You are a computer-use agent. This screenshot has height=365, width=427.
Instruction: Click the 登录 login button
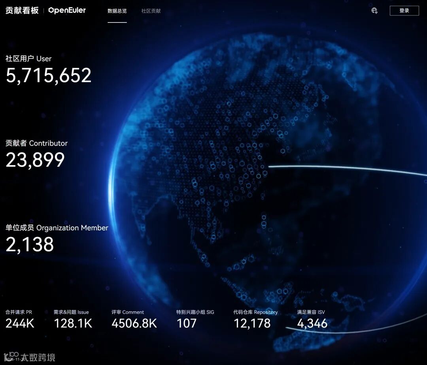[404, 11]
